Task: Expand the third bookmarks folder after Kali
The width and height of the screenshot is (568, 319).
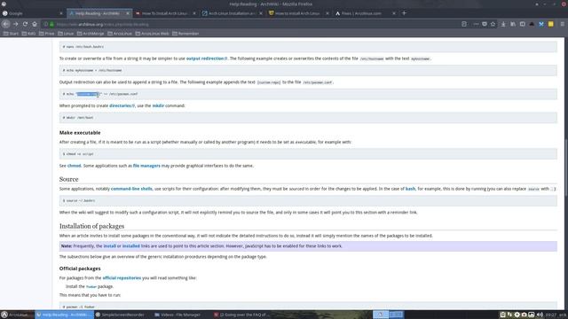Action: tap(46, 34)
